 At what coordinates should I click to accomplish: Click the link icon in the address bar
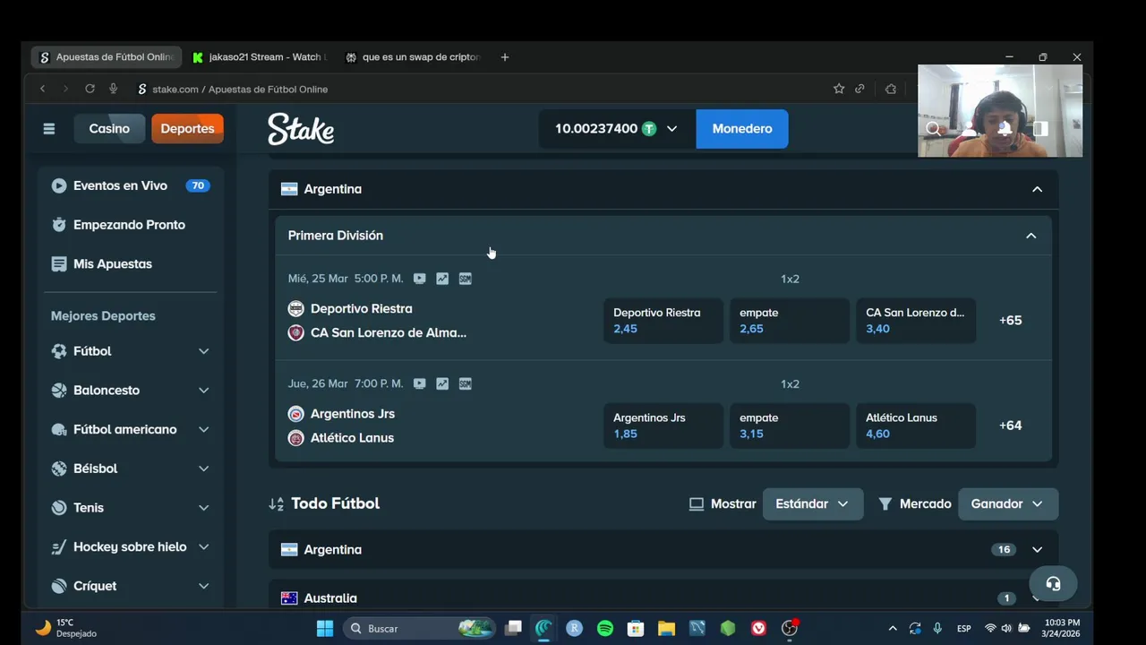click(859, 89)
